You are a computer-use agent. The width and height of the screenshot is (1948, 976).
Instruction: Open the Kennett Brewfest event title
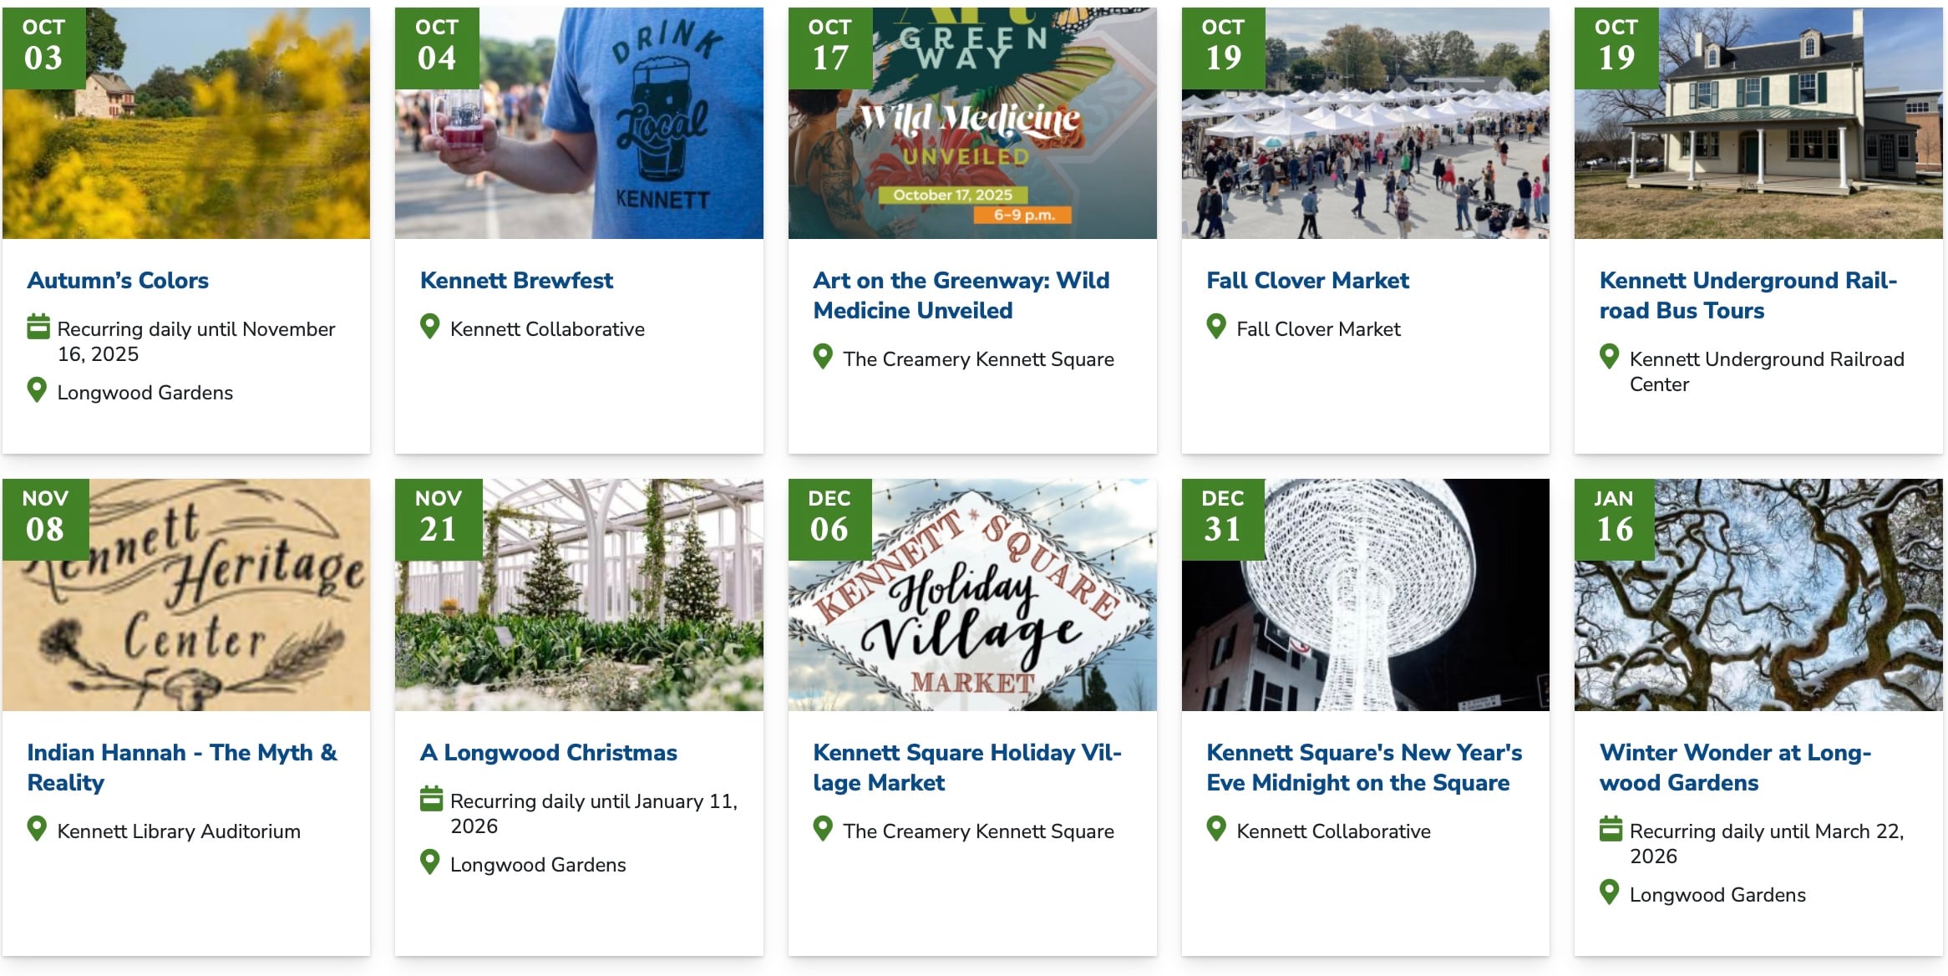(516, 280)
